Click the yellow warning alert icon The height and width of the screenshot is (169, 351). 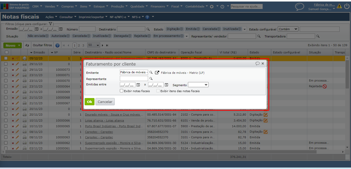(x=339, y=6)
